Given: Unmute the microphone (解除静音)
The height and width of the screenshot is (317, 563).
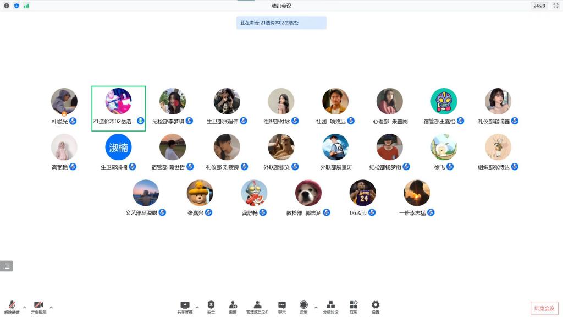Looking at the screenshot, I should [x=12, y=307].
